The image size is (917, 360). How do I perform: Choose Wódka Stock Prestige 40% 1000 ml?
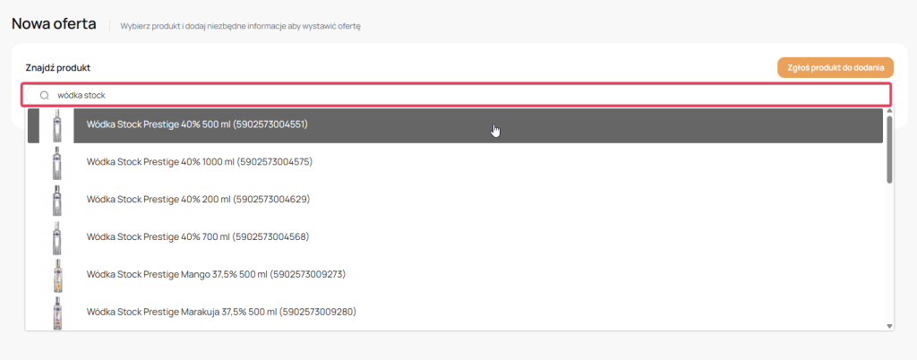click(x=199, y=162)
